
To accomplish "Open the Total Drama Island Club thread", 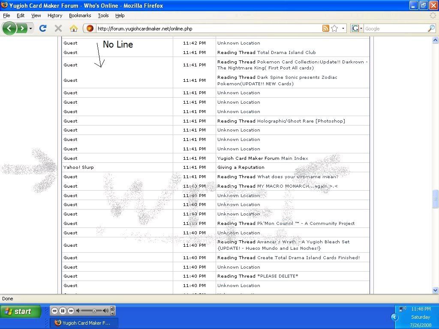I will [286, 52].
